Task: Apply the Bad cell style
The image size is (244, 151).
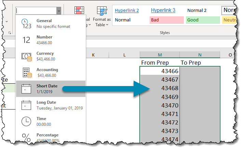Action: click(165, 20)
